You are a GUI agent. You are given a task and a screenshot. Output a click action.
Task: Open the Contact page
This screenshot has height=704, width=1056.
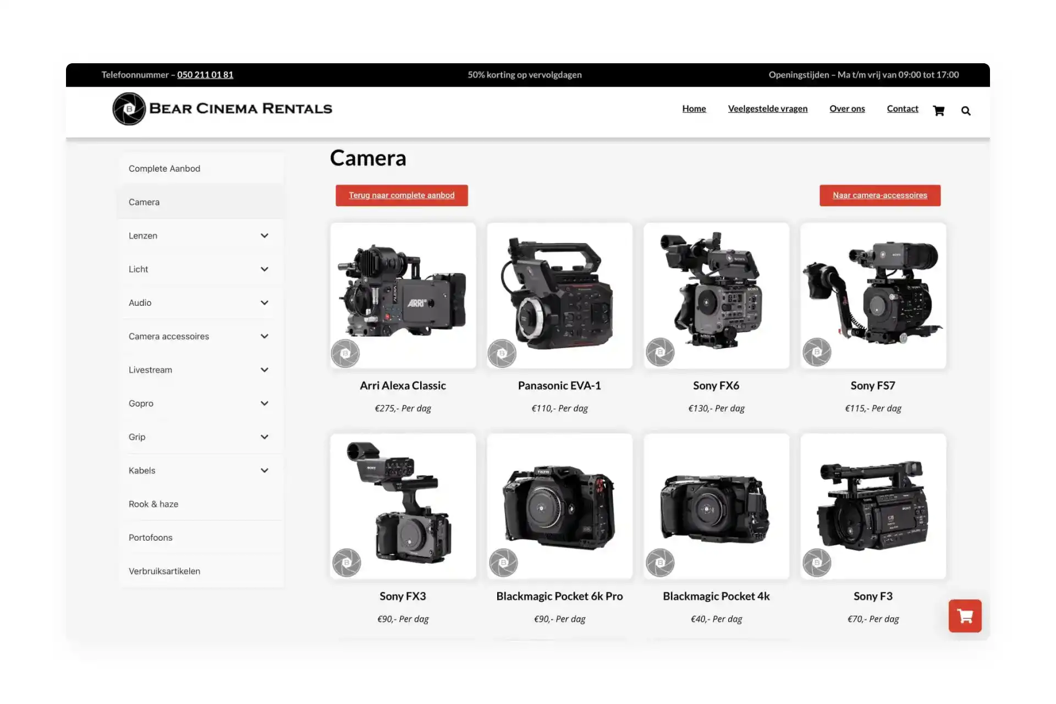pos(903,108)
